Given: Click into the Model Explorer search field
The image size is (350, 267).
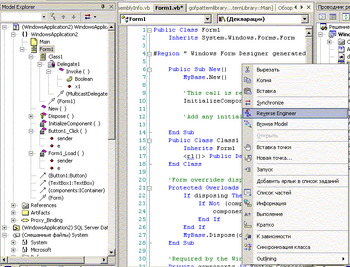Looking at the screenshot, I should point(21,17).
